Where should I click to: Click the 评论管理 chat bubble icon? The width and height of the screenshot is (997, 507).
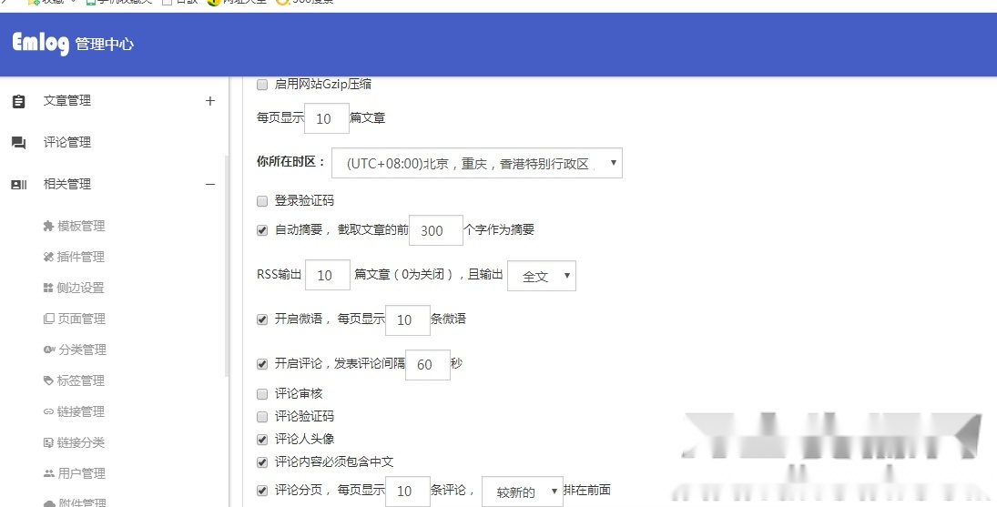point(19,143)
